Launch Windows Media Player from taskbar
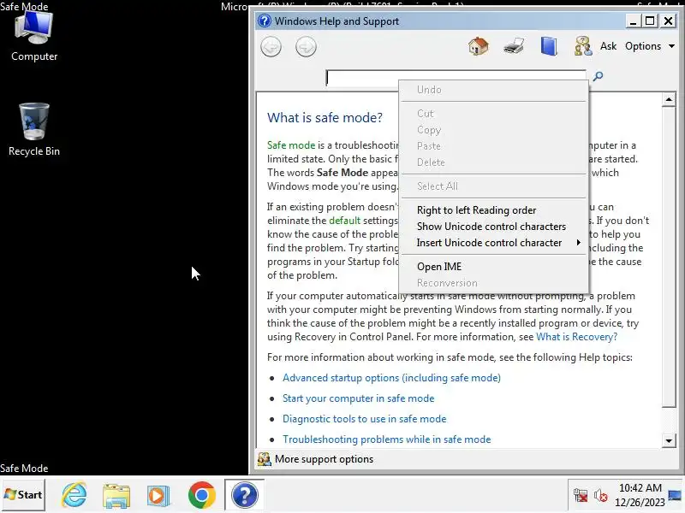The height and width of the screenshot is (513, 685). (x=158, y=495)
